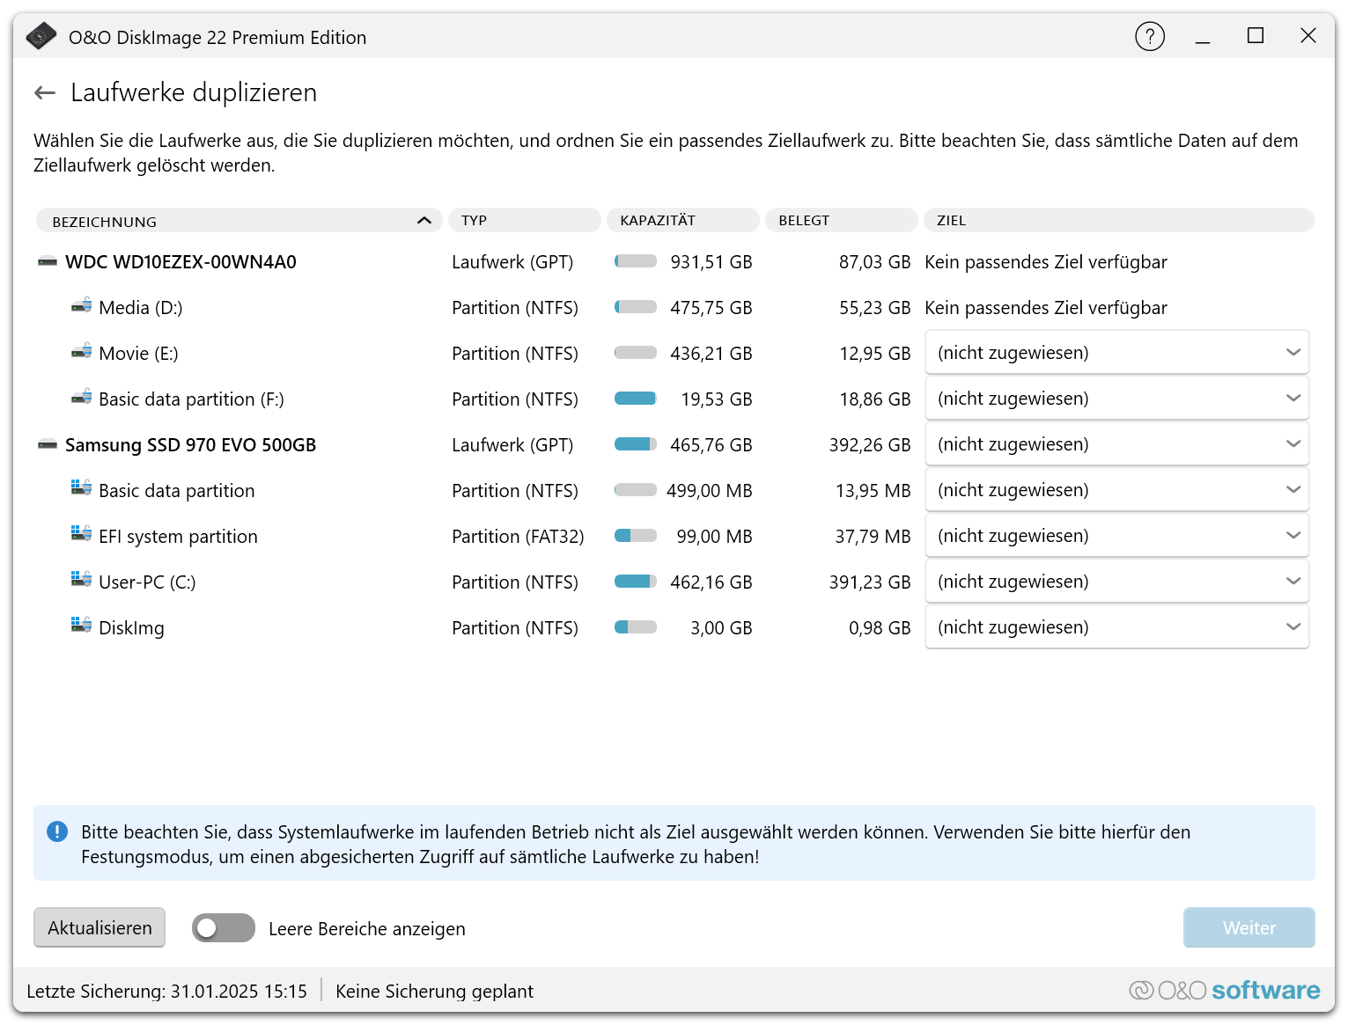
Task: Click the Samsung SSD 970 EVO drive icon
Action: point(48,445)
